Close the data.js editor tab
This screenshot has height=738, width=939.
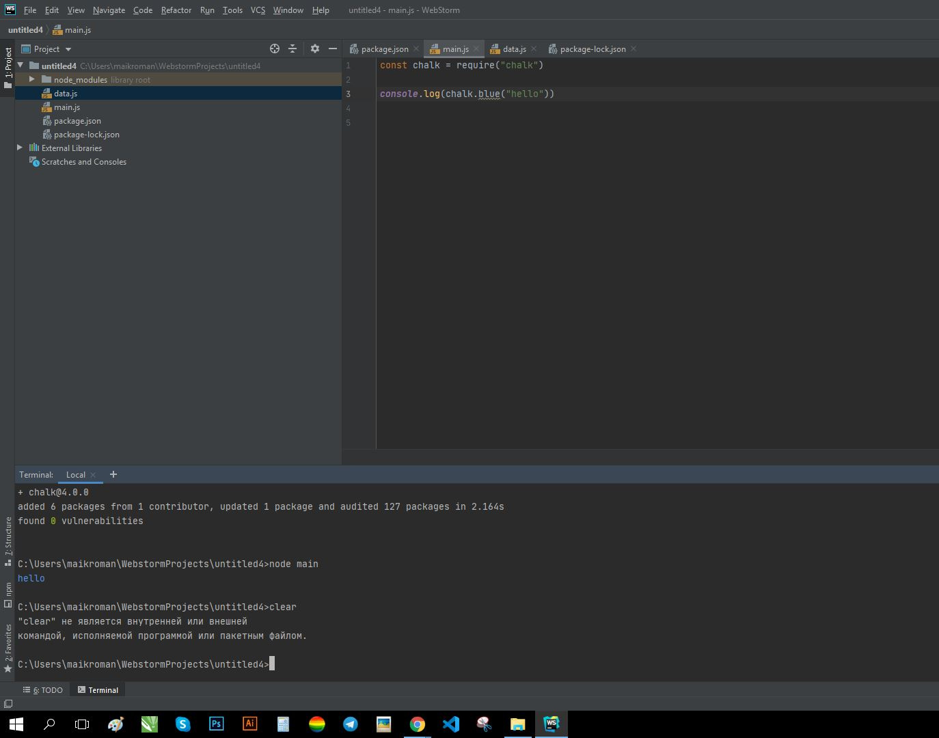pos(534,49)
